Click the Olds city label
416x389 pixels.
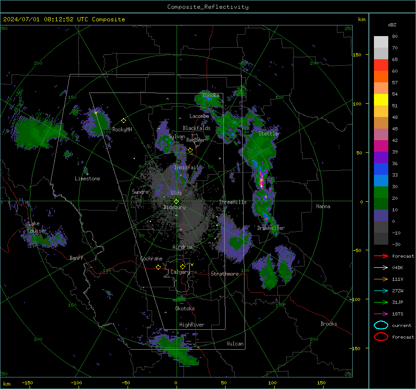176,193
